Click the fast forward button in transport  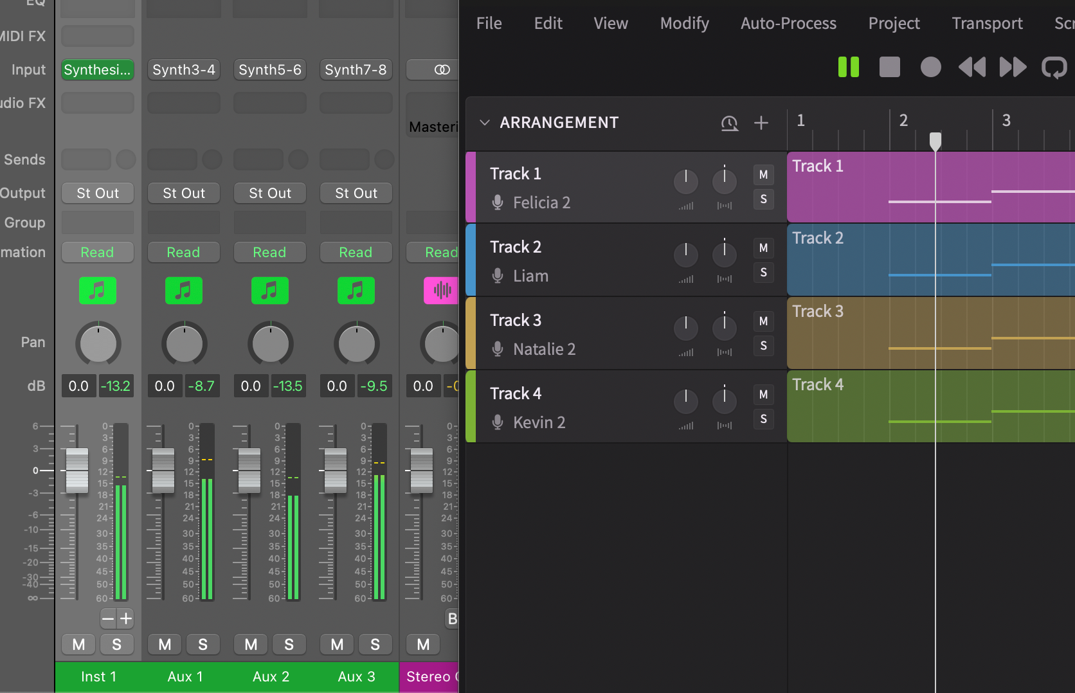pos(1013,67)
